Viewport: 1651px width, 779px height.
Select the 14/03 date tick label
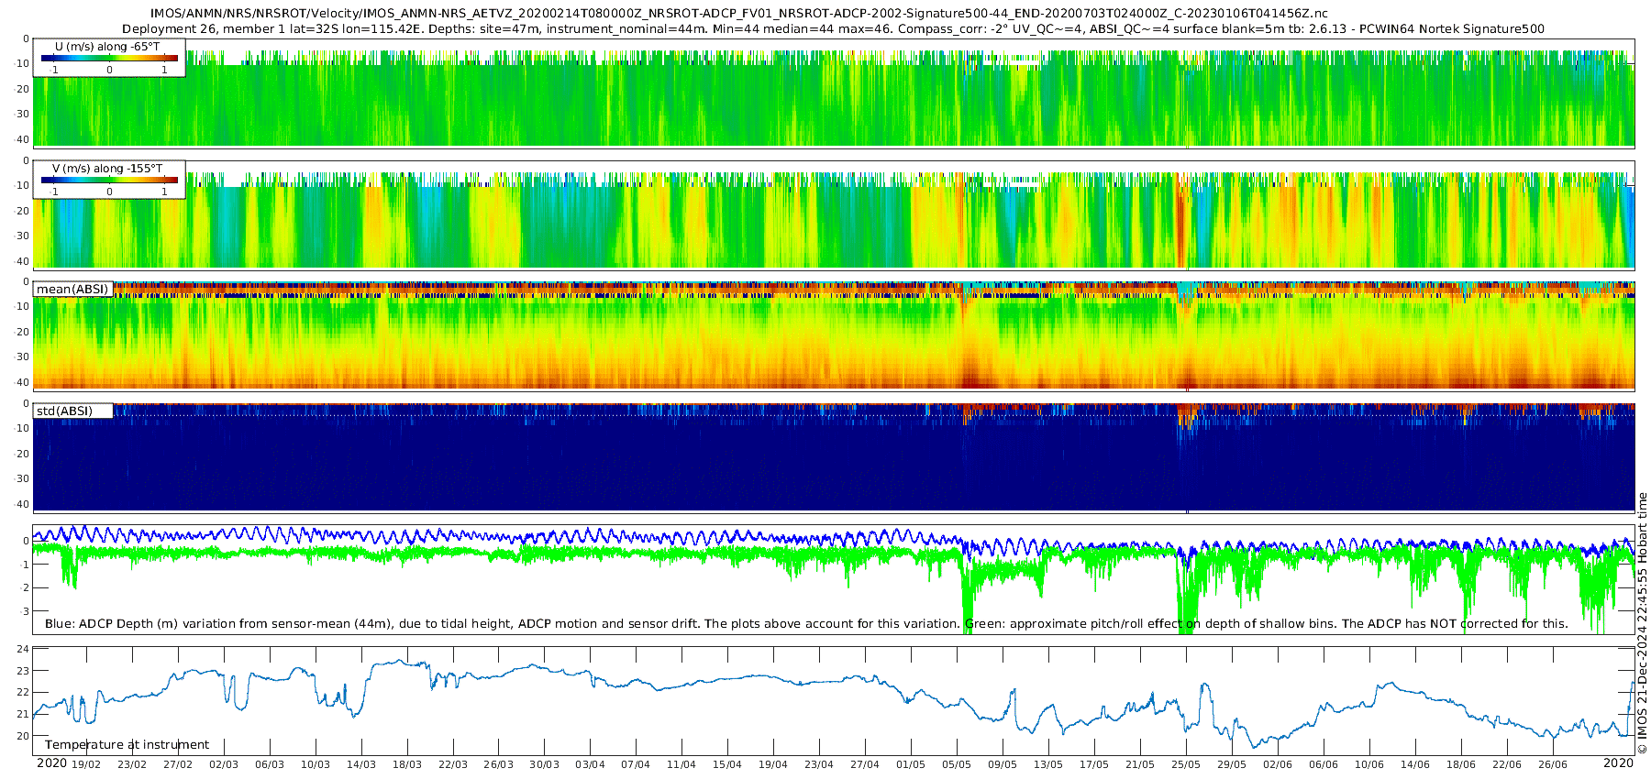click(x=360, y=764)
